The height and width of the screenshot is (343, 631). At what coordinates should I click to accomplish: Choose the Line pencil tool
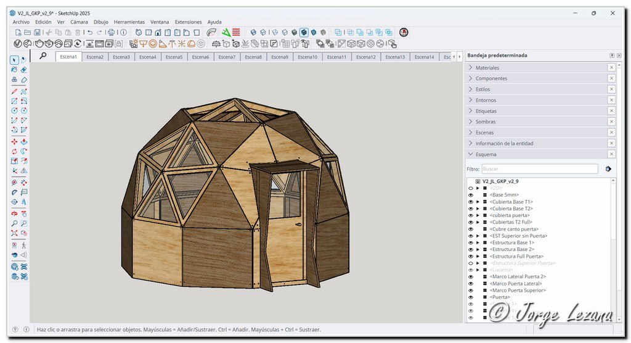click(x=14, y=91)
